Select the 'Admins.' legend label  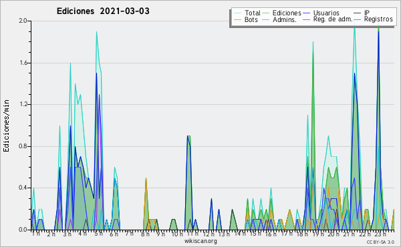pos(285,19)
